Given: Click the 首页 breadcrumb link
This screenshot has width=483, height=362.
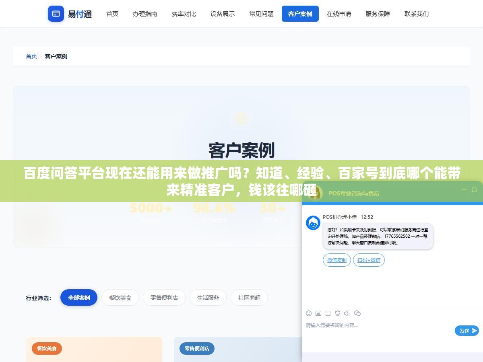Looking at the screenshot, I should click(31, 56).
